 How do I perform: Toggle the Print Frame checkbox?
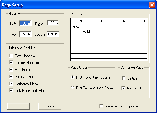point(11,70)
